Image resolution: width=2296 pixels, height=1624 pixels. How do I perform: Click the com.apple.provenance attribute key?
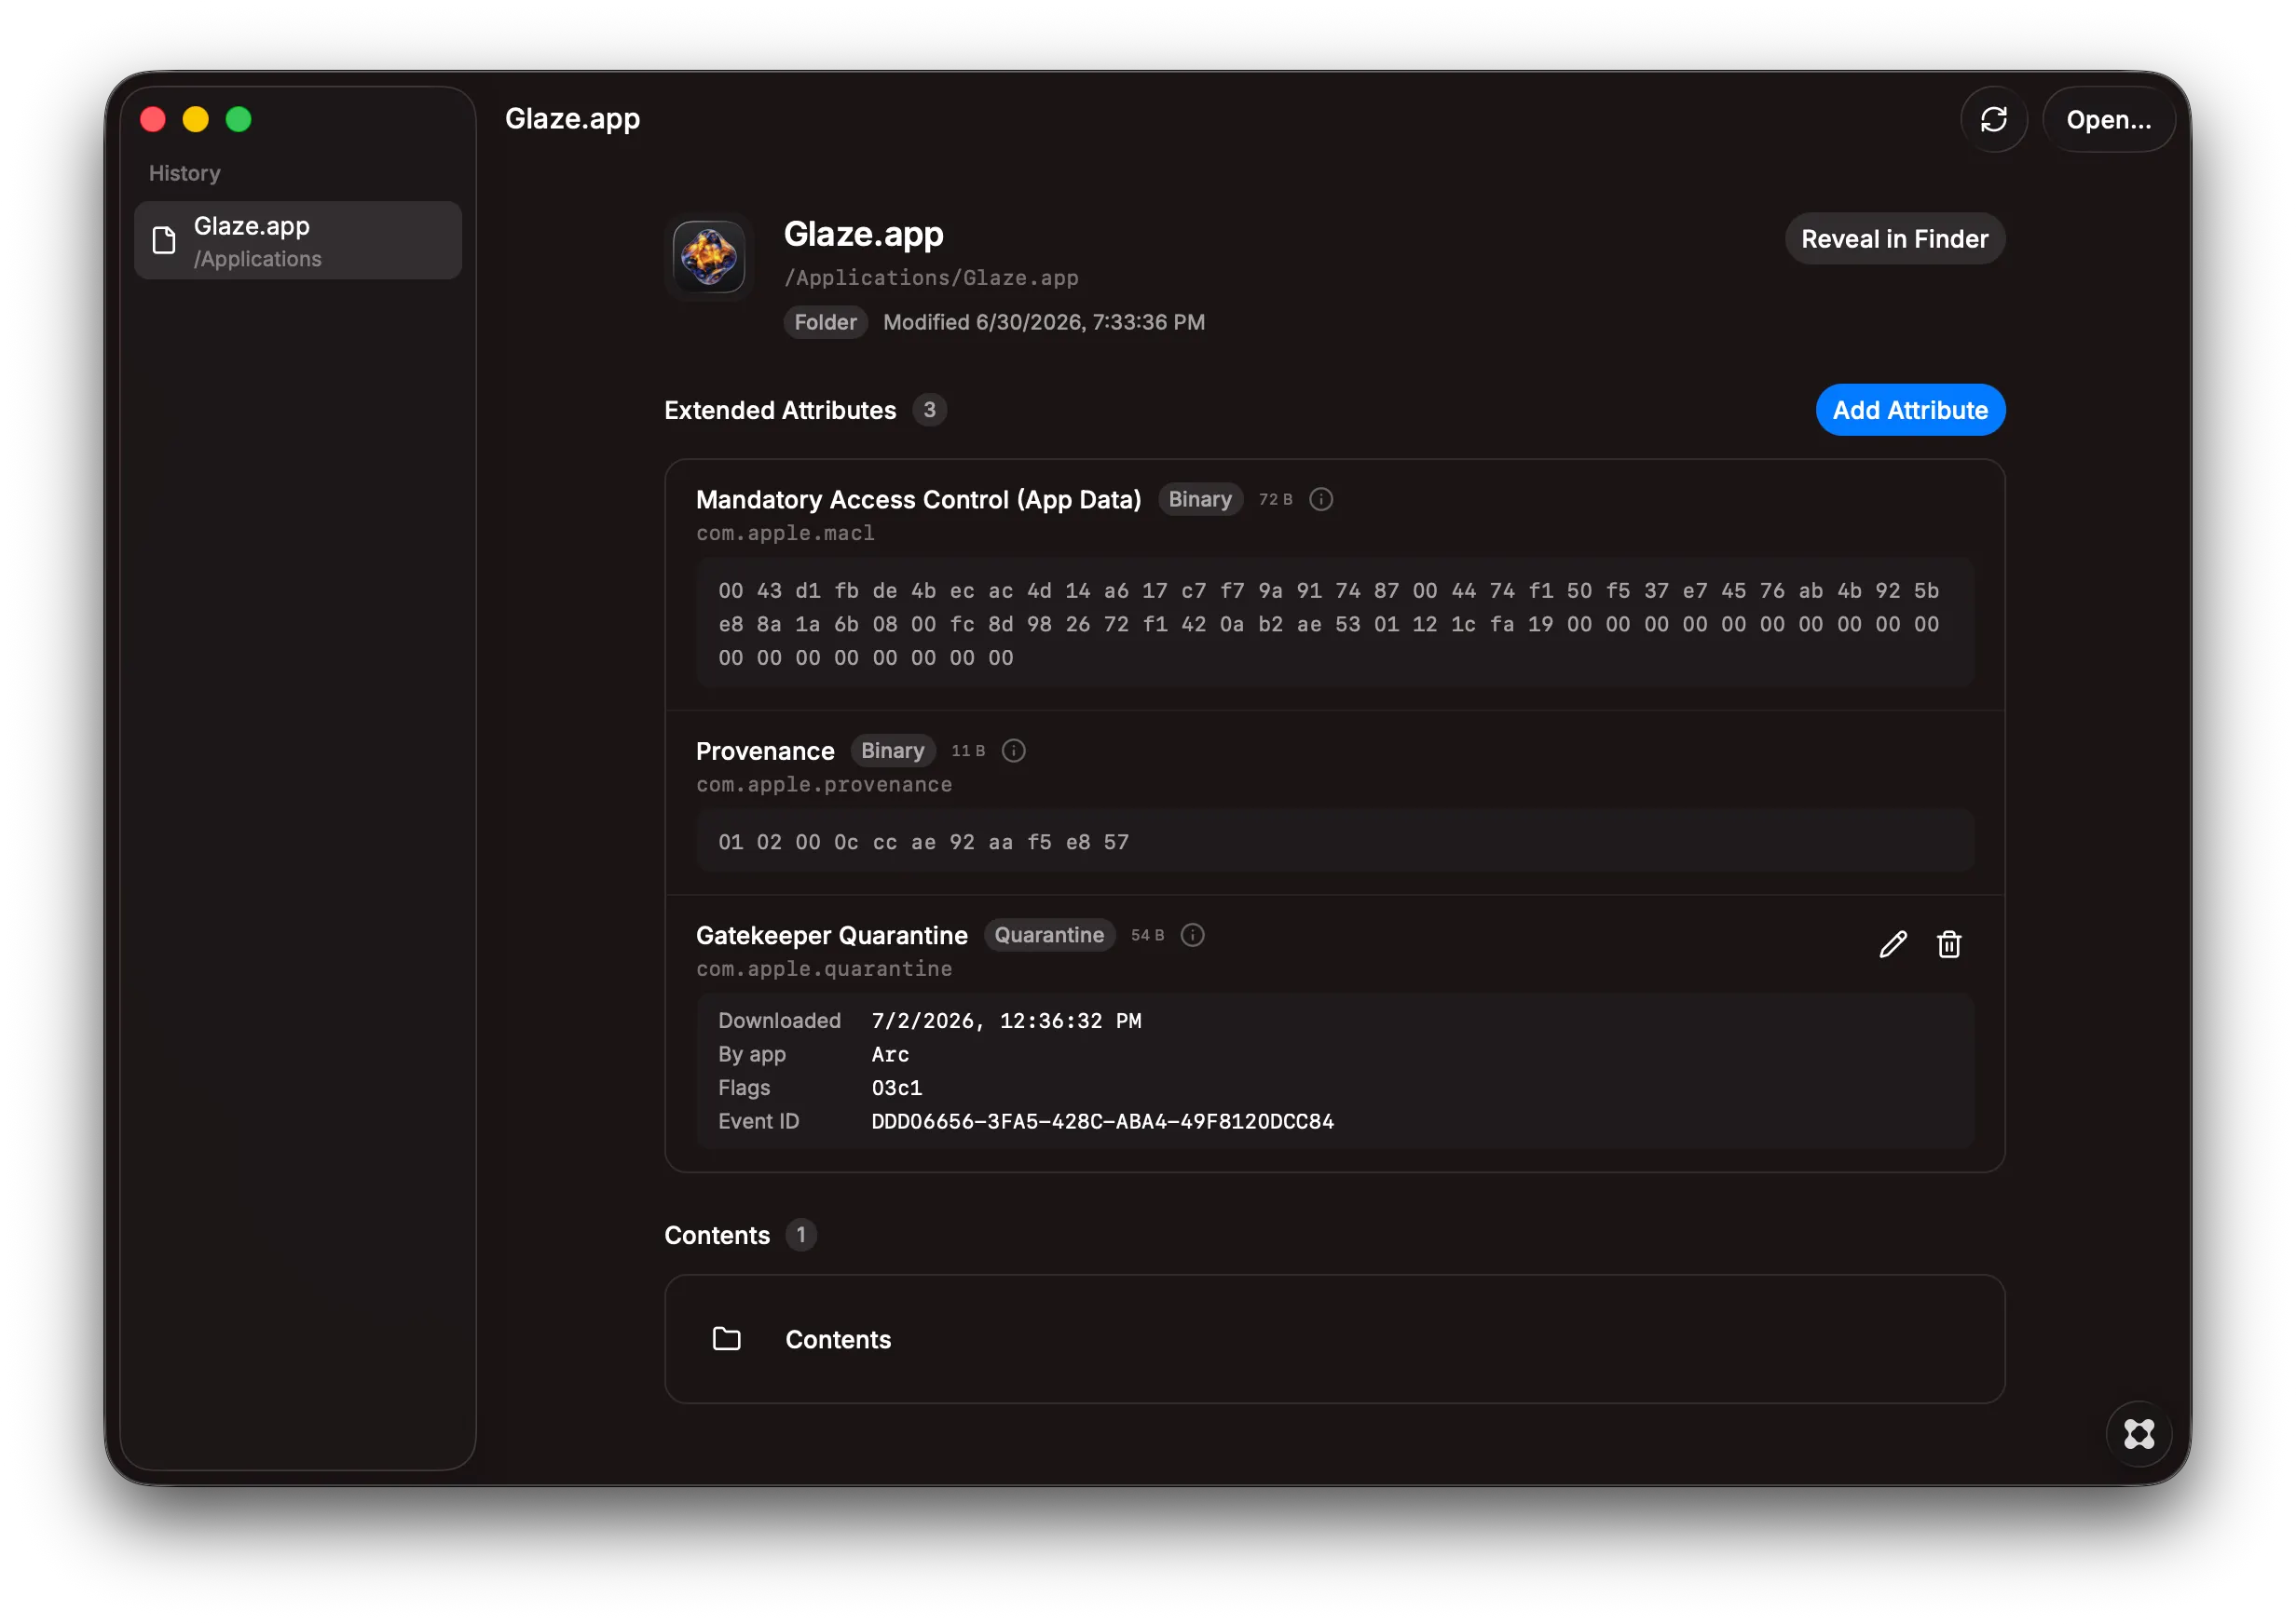(824, 785)
